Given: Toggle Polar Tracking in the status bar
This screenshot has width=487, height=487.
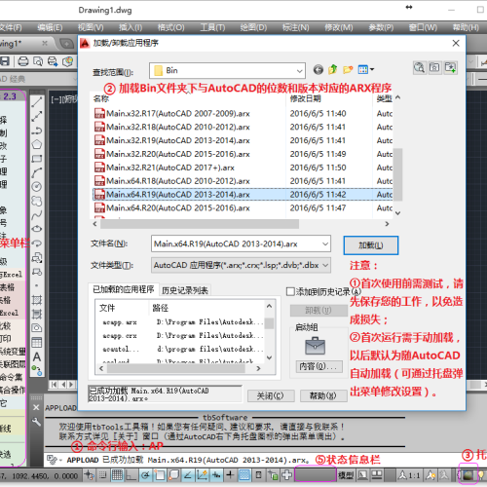Looking at the screenshot, I should 145,475.
